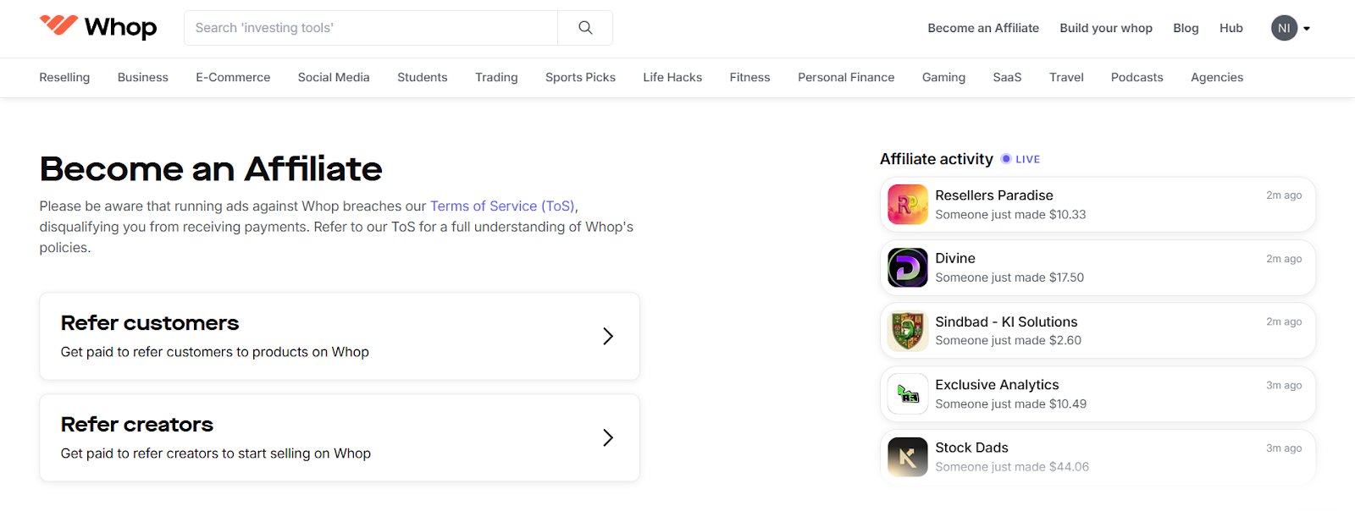The width and height of the screenshot is (1355, 511).
Task: Select the Gaming category
Action: coord(943,77)
